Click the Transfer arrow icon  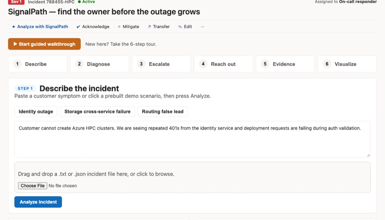(149, 27)
